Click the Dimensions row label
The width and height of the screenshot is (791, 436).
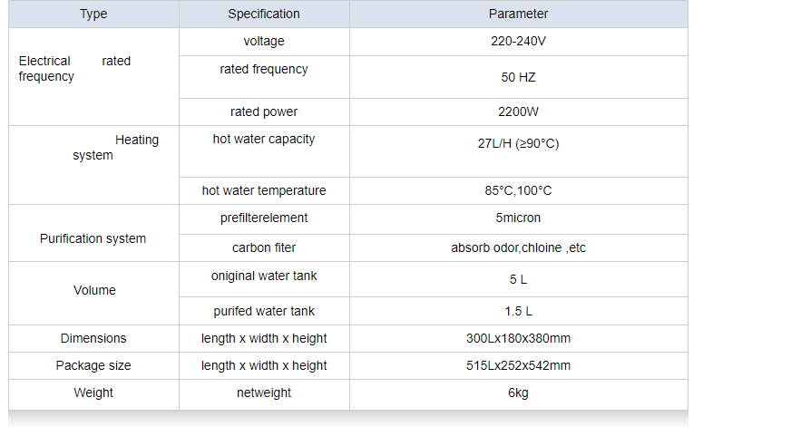(x=93, y=339)
